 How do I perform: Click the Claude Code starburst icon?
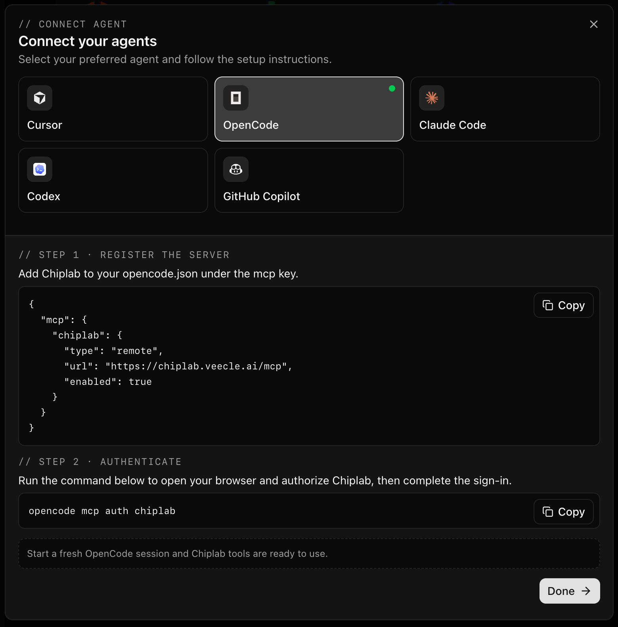432,98
